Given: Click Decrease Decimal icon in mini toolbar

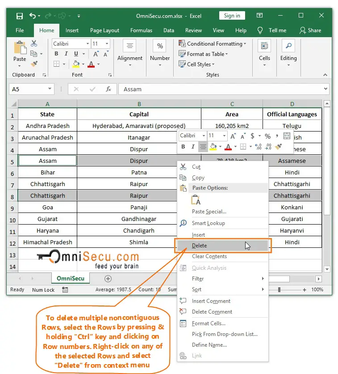Looking at the screenshot, I should [x=268, y=146].
